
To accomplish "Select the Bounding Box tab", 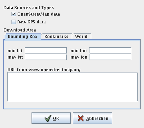I will coord(22,37).
